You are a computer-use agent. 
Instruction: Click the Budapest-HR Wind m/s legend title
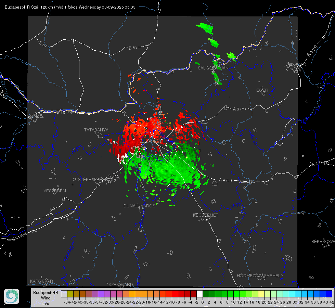click(46, 298)
